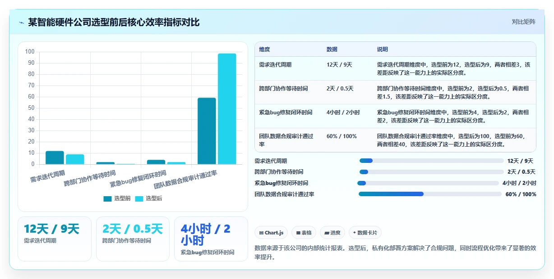The width and height of the screenshot is (554, 279).
Task: Click the 选型前 bar for 需求迭代周期
Action: [x=55, y=157]
